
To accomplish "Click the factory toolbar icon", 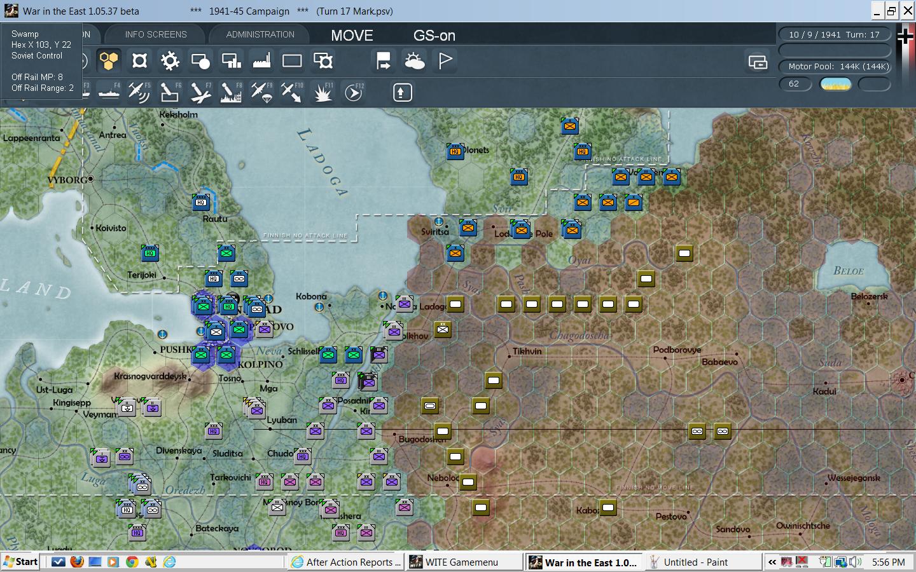I will 261,61.
